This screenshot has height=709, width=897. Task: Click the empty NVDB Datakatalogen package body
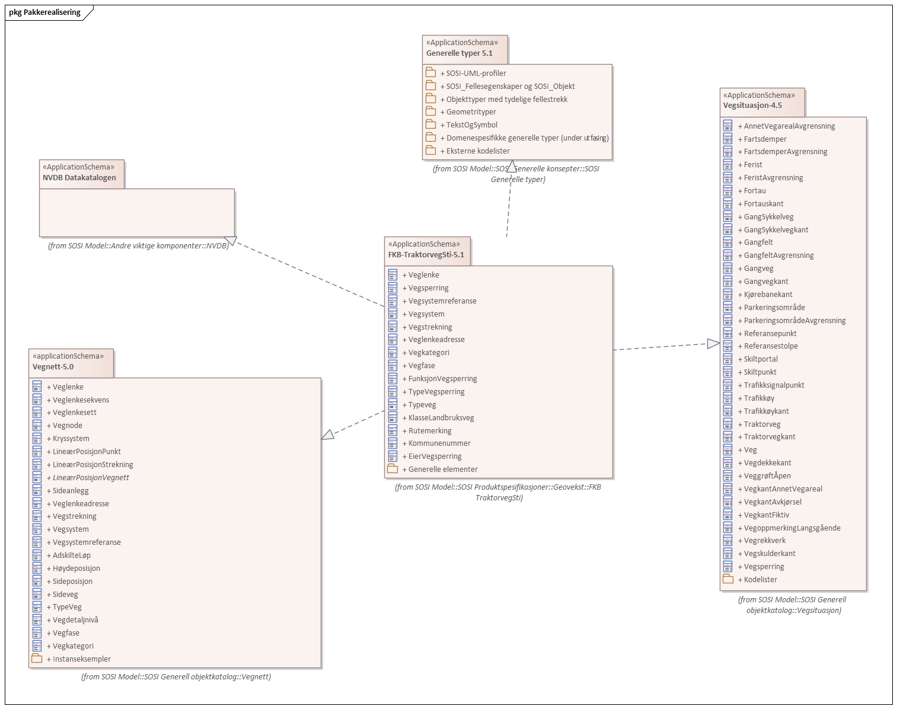coord(137,212)
